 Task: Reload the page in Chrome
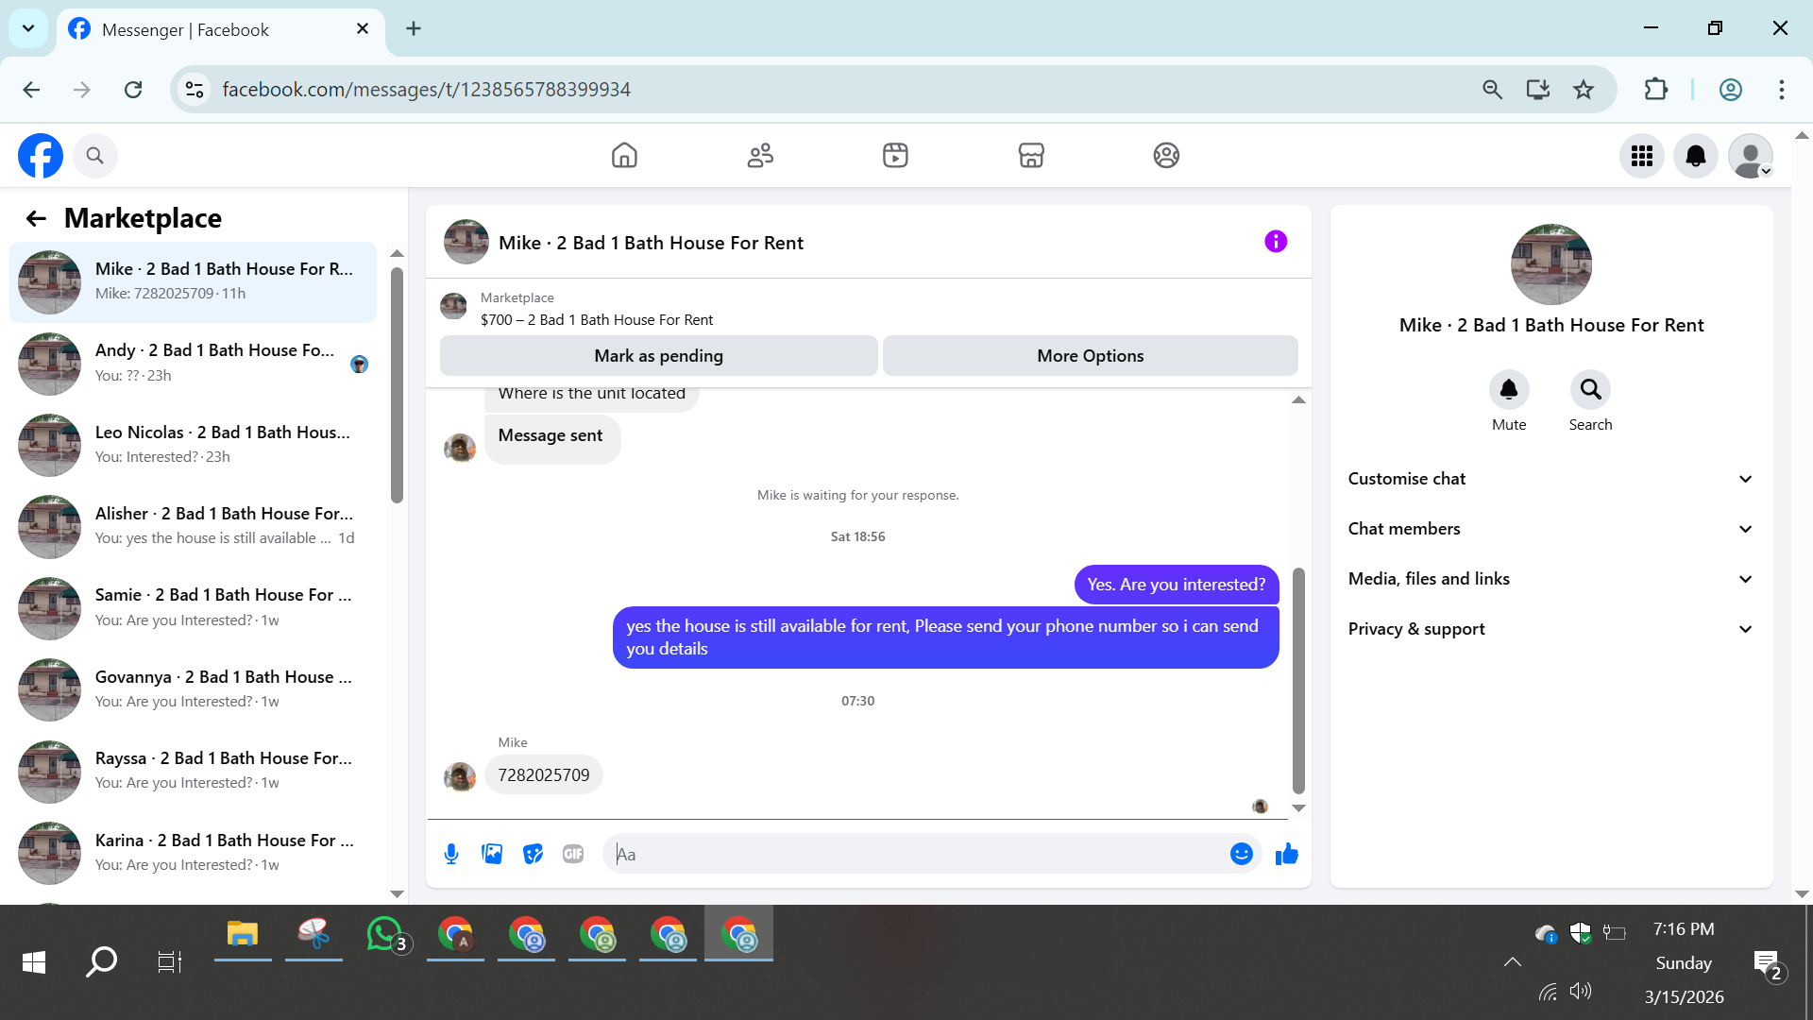pyautogui.click(x=133, y=90)
